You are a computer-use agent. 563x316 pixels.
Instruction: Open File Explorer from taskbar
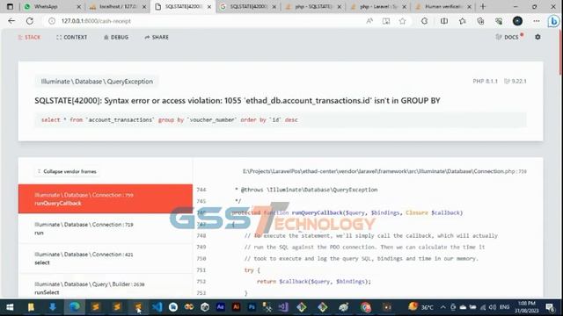32,307
